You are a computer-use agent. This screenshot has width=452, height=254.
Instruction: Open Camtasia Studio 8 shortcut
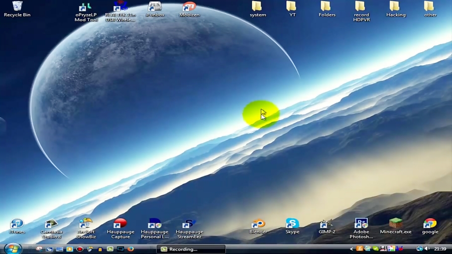click(51, 224)
